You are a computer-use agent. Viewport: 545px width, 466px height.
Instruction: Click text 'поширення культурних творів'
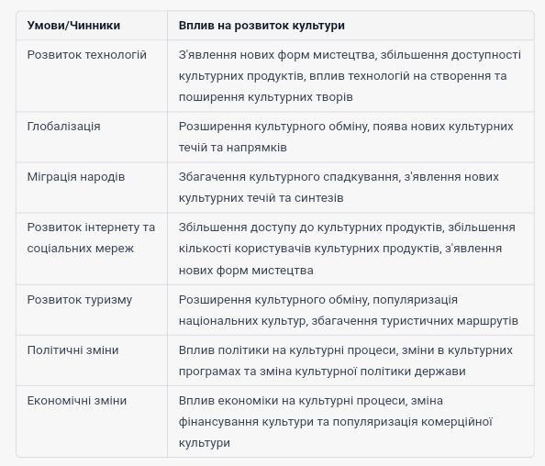pyautogui.click(x=265, y=97)
